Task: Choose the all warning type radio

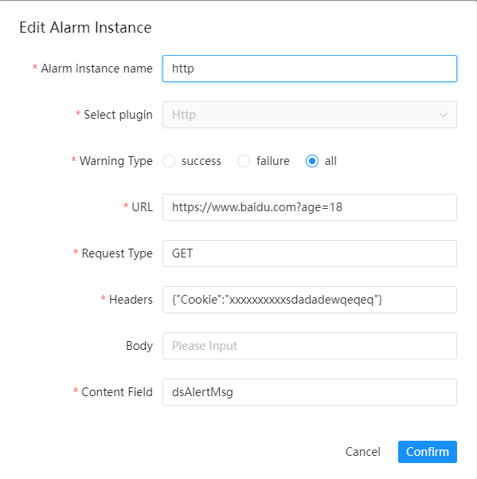Action: [x=312, y=161]
